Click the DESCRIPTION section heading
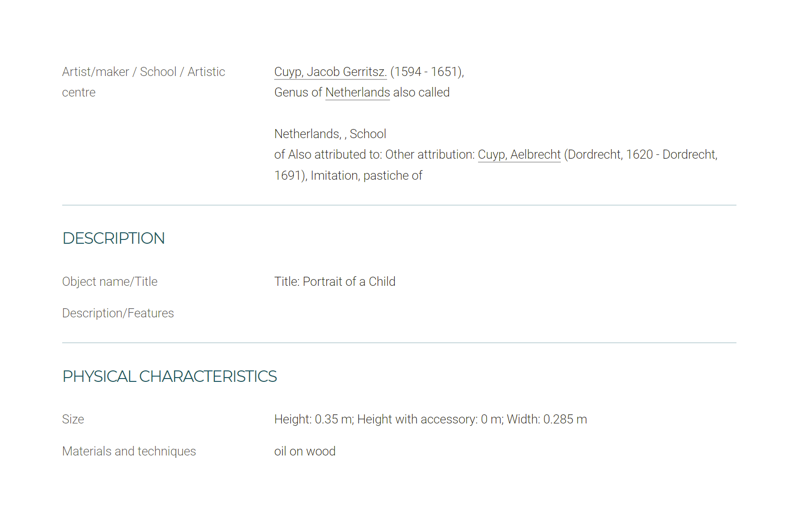791x520 pixels. [113, 238]
